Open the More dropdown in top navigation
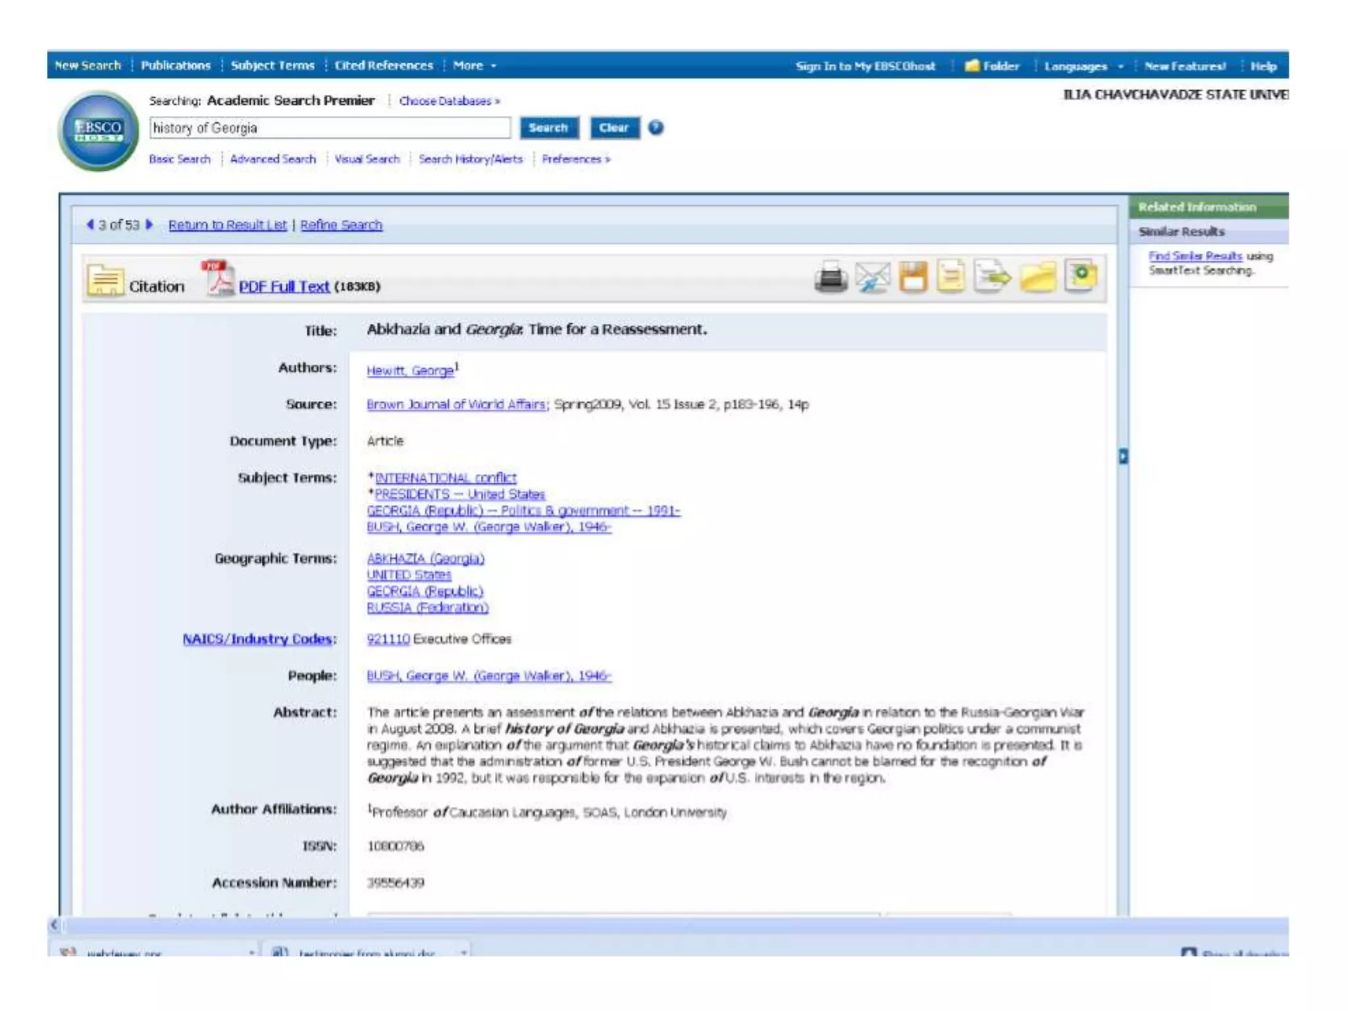 pos(474,66)
